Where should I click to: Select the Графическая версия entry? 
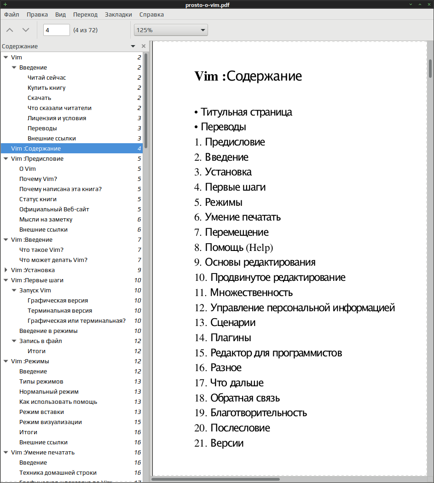[58, 300]
